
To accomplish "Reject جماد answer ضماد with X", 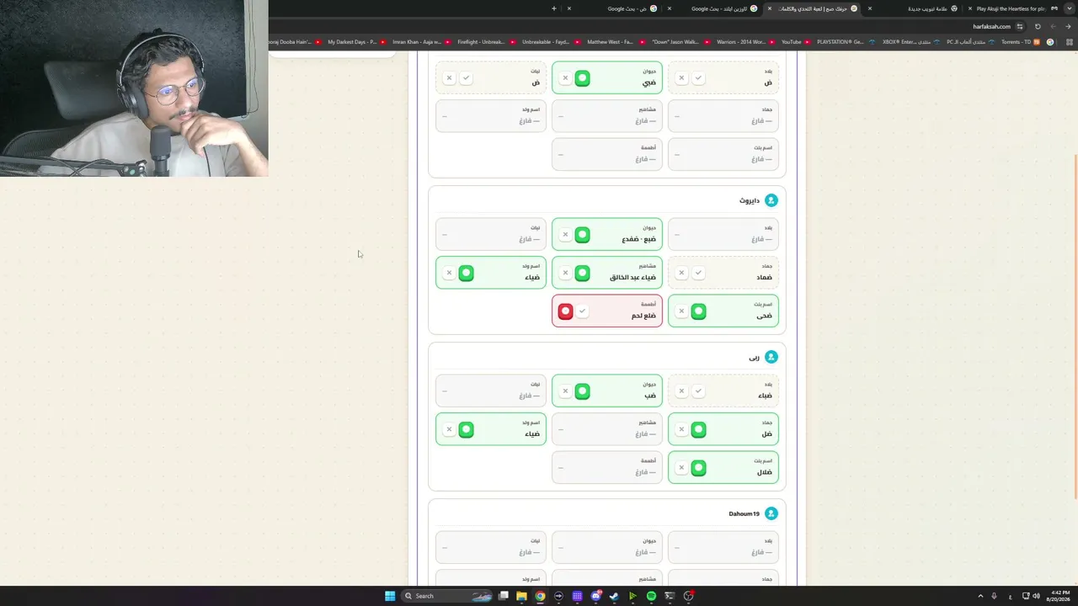I will point(681,273).
